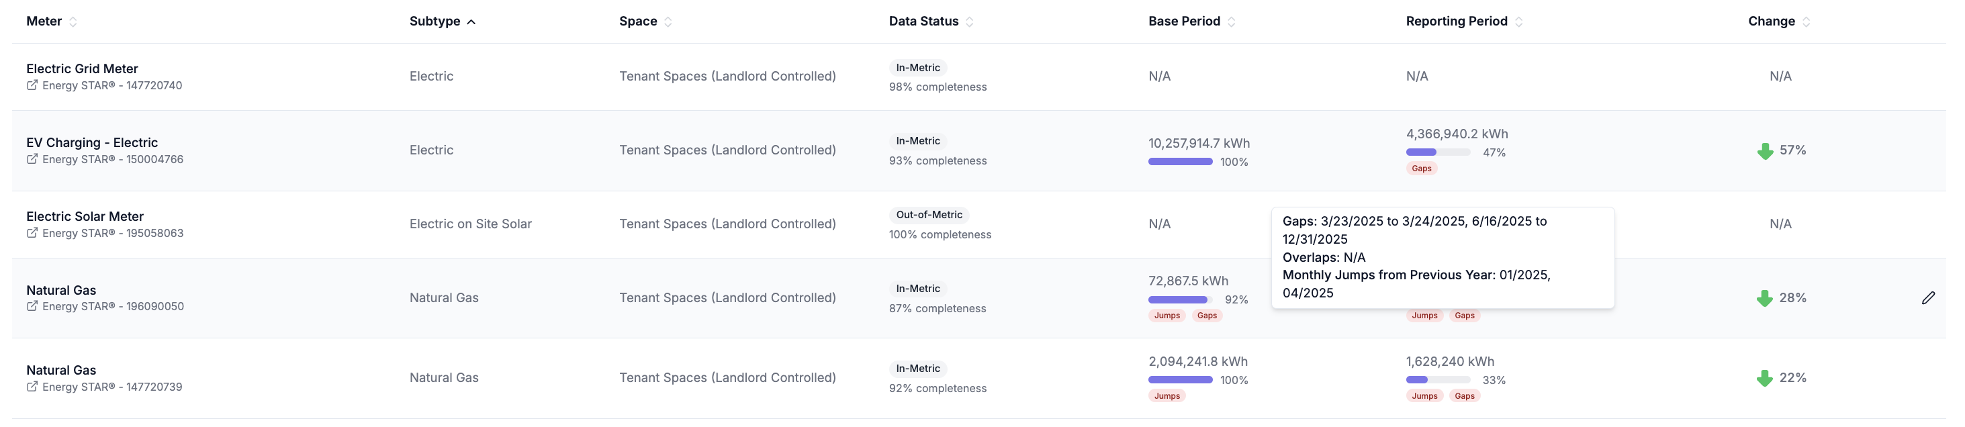Open external link icon for Natural Gas 196090050
This screenshot has width=1965, height=427.
(32, 307)
